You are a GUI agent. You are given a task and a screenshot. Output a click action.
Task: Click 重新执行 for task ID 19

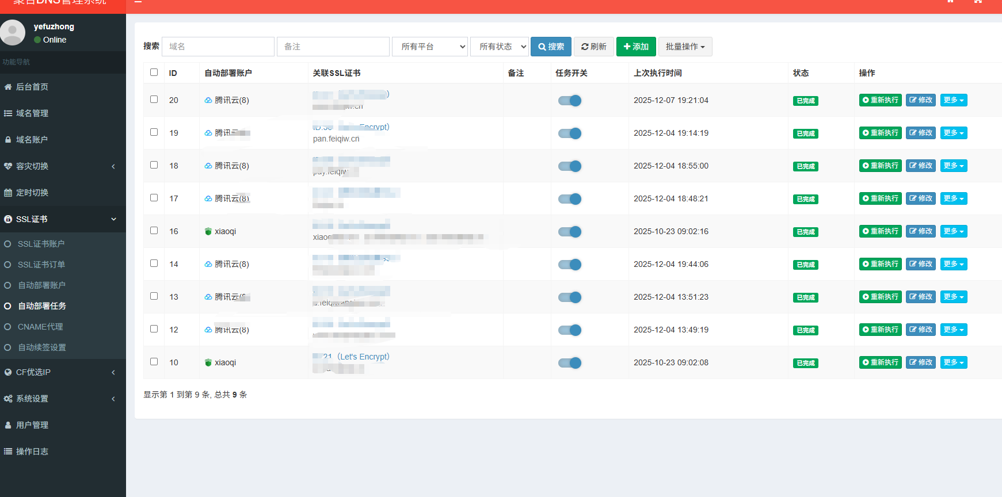tap(880, 133)
